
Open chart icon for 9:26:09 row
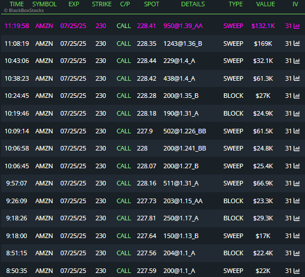pyautogui.click(x=296, y=201)
